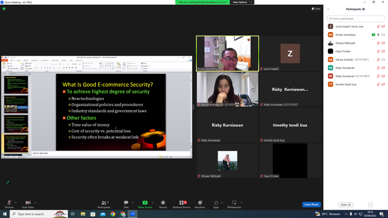Toggle Dhiyaa Fathiyyah's muted microphone icon
This screenshot has width=388, height=218.
[378, 43]
